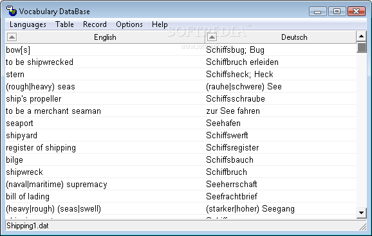
Task: Select the 'Schiffsbauch' cell
Action: 281,159
